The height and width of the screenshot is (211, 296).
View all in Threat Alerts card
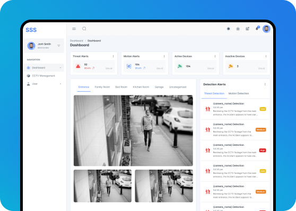click(x=109, y=68)
